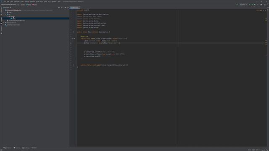
Task: Run the application with the green play icon
Action: tap(250, 5)
